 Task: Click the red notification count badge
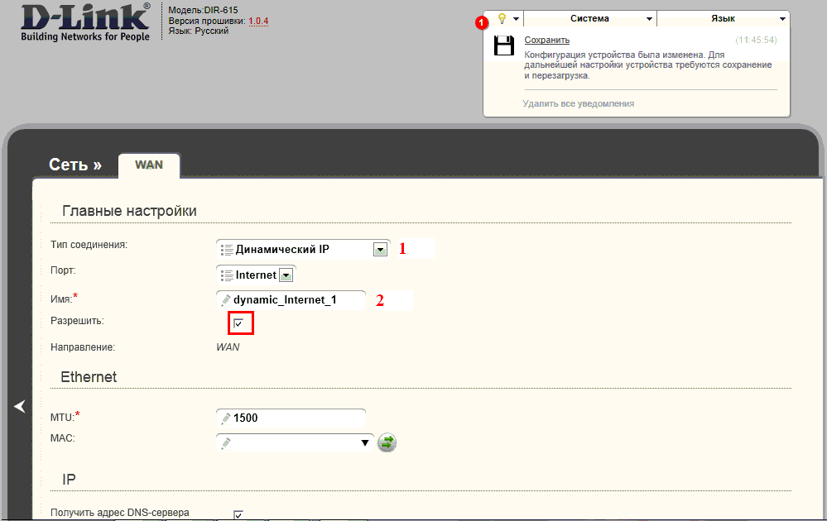pos(482,23)
